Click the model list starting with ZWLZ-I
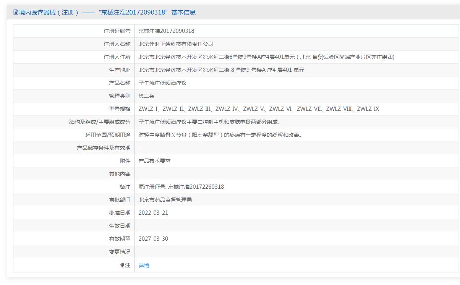Viewport: 460px width, 285px height. [259, 109]
